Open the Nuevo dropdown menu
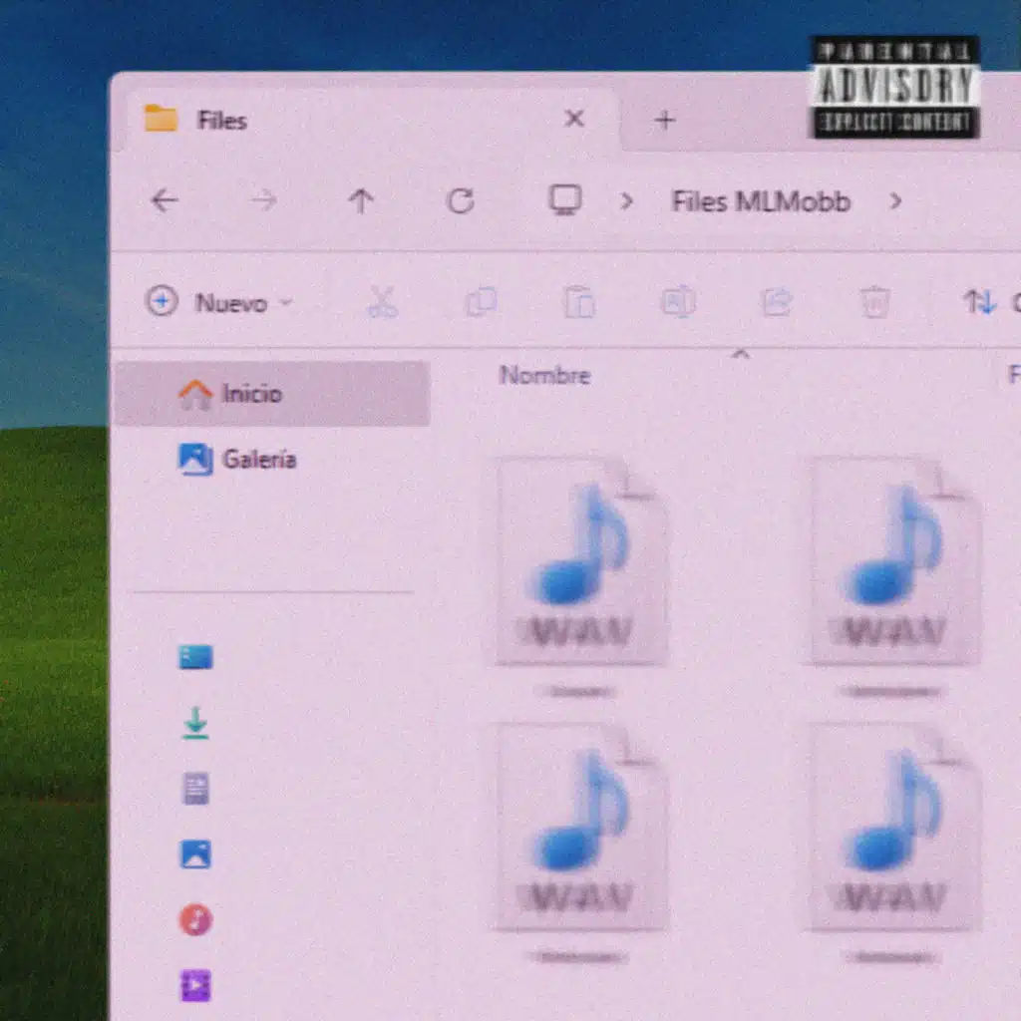This screenshot has width=1021, height=1021. coord(220,302)
